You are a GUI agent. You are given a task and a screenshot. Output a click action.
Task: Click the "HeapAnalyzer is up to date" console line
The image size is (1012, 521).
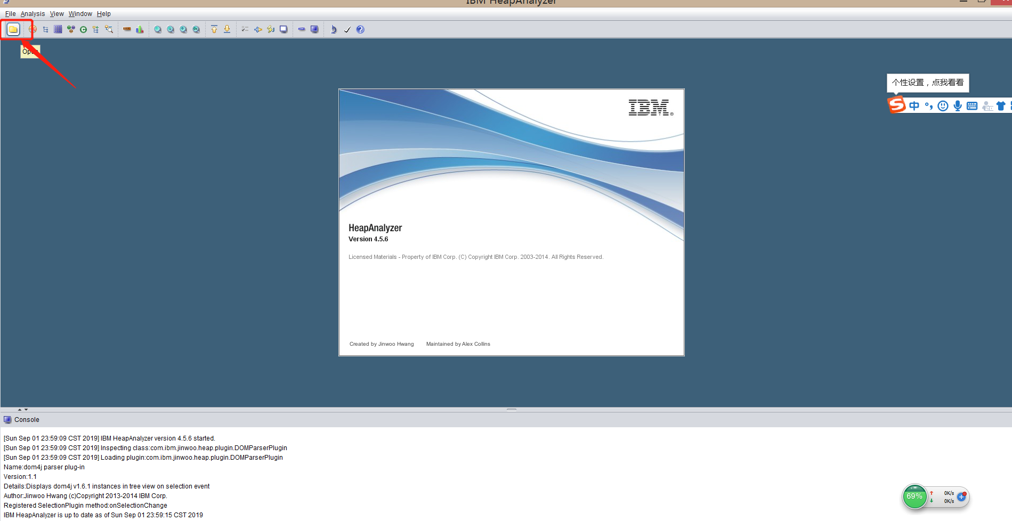103,515
